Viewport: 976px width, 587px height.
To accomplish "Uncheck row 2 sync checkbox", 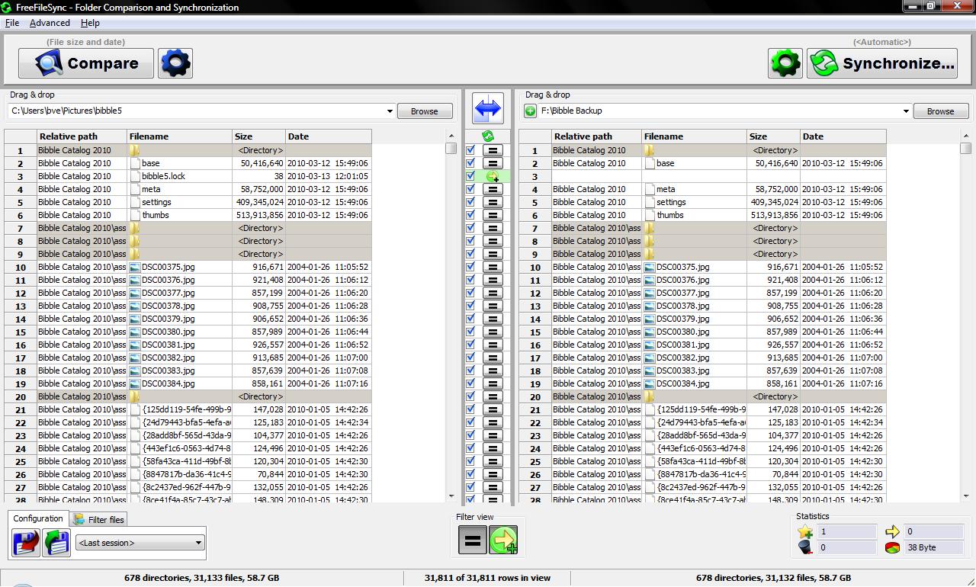I will 470,163.
